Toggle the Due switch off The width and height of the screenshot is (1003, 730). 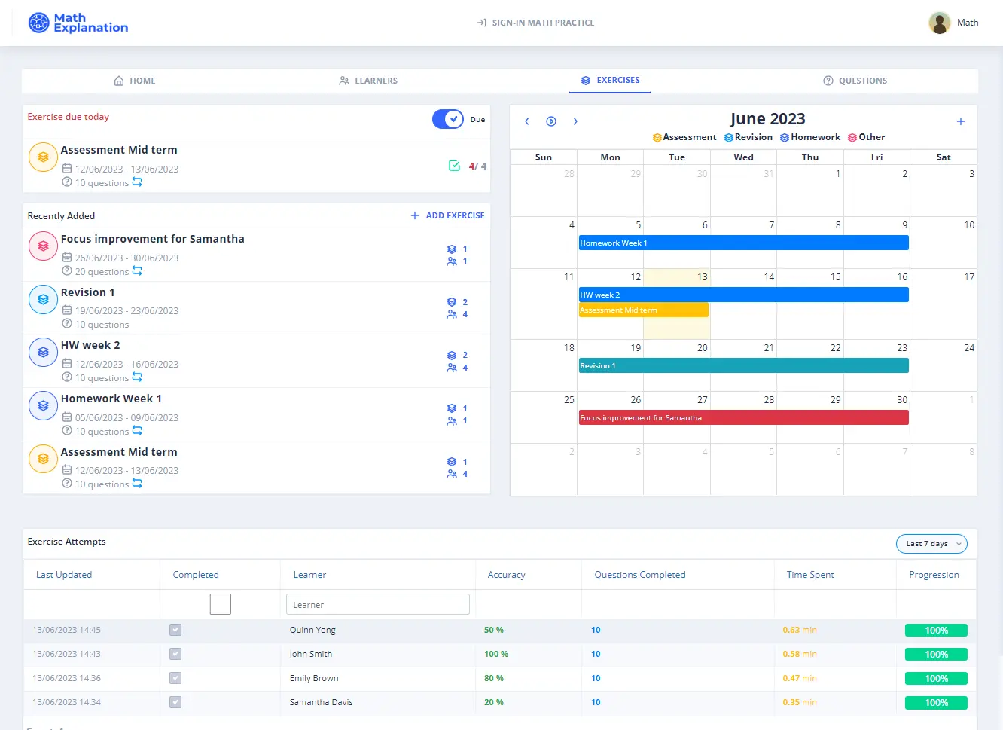pos(447,119)
